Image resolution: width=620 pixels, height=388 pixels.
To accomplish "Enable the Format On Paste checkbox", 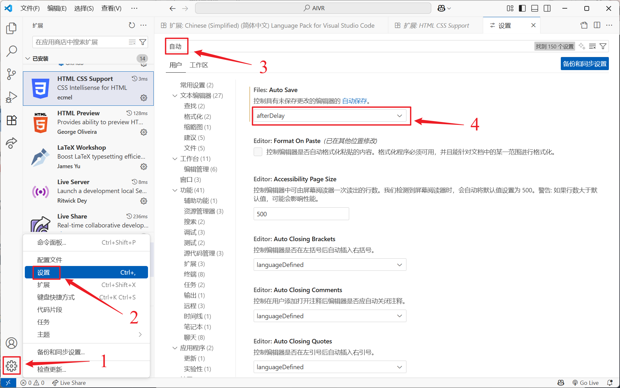I will (x=258, y=152).
